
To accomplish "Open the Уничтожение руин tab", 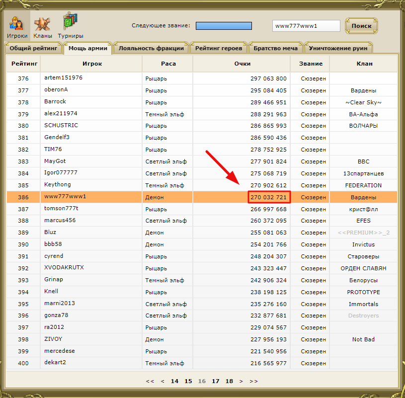I will pyautogui.click(x=338, y=48).
